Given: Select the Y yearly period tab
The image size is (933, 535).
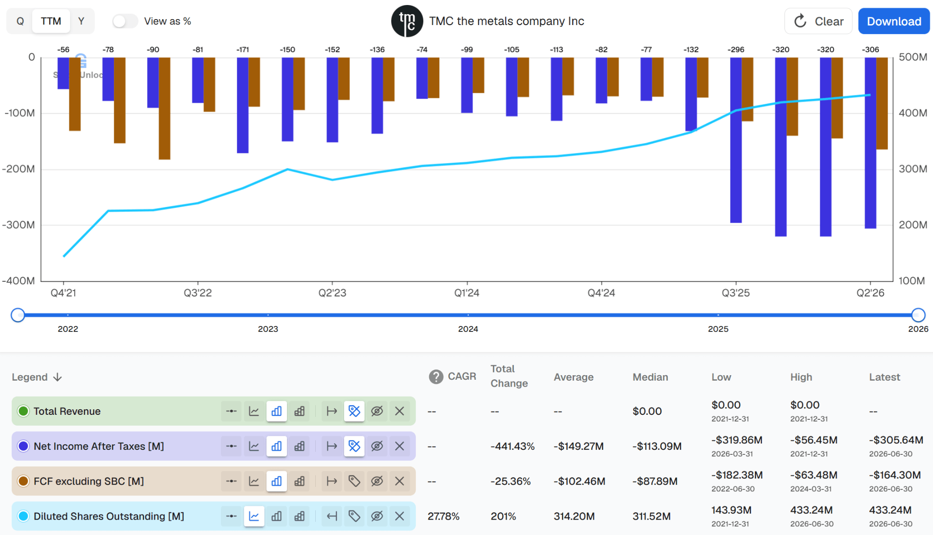Looking at the screenshot, I should pyautogui.click(x=81, y=21).
